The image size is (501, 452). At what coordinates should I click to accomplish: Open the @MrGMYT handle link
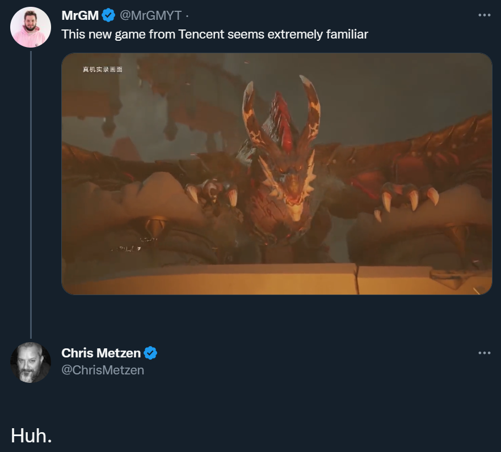tap(150, 15)
